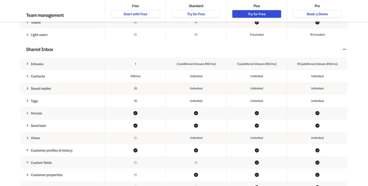Click the Pro plan column title
Screen dimensions: 368x186
pyautogui.click(x=317, y=6)
